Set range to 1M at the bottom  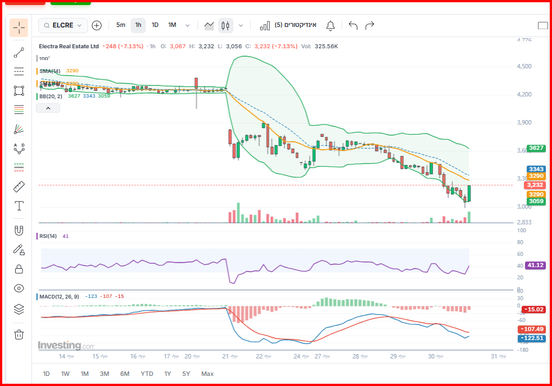pyautogui.click(x=85, y=374)
